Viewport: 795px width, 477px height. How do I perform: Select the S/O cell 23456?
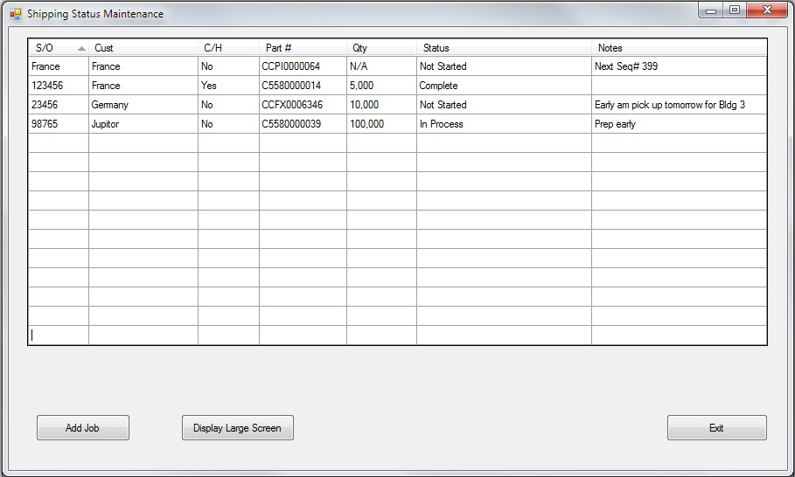59,105
